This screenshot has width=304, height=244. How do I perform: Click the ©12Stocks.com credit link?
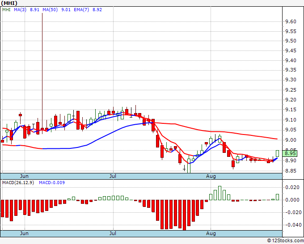click(x=285, y=241)
